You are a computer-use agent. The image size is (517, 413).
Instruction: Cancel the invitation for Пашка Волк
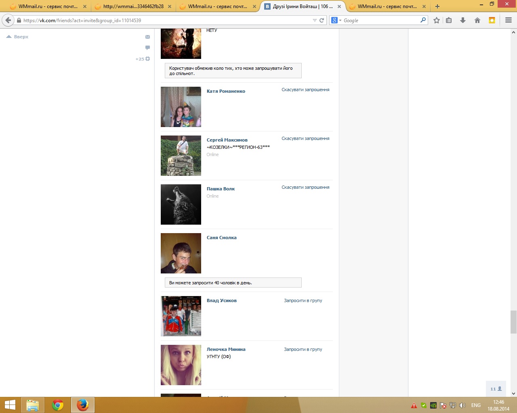(x=305, y=187)
